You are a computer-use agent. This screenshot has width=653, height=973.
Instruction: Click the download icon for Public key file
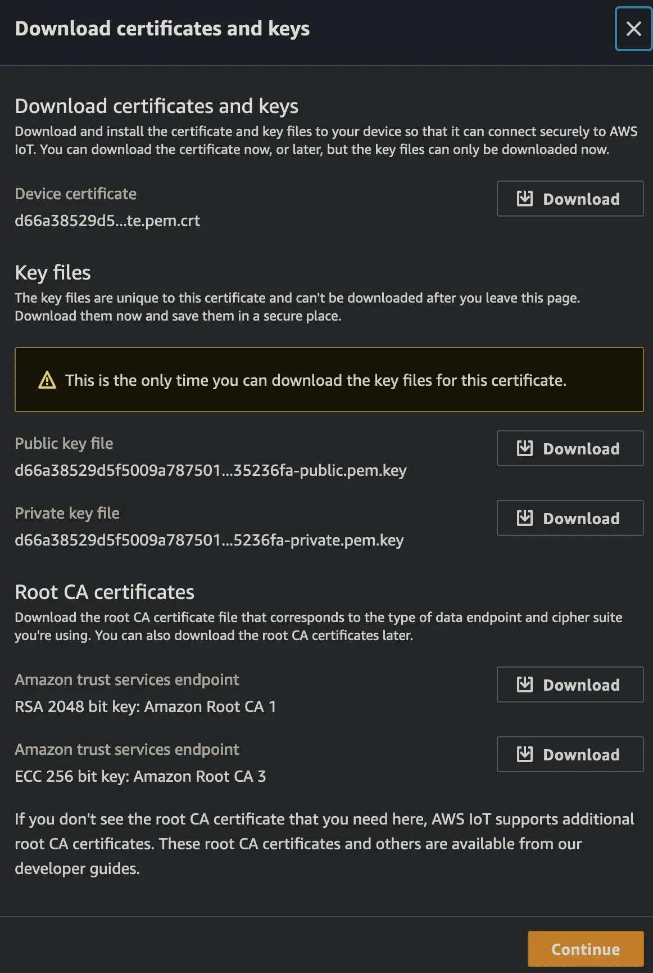(524, 448)
